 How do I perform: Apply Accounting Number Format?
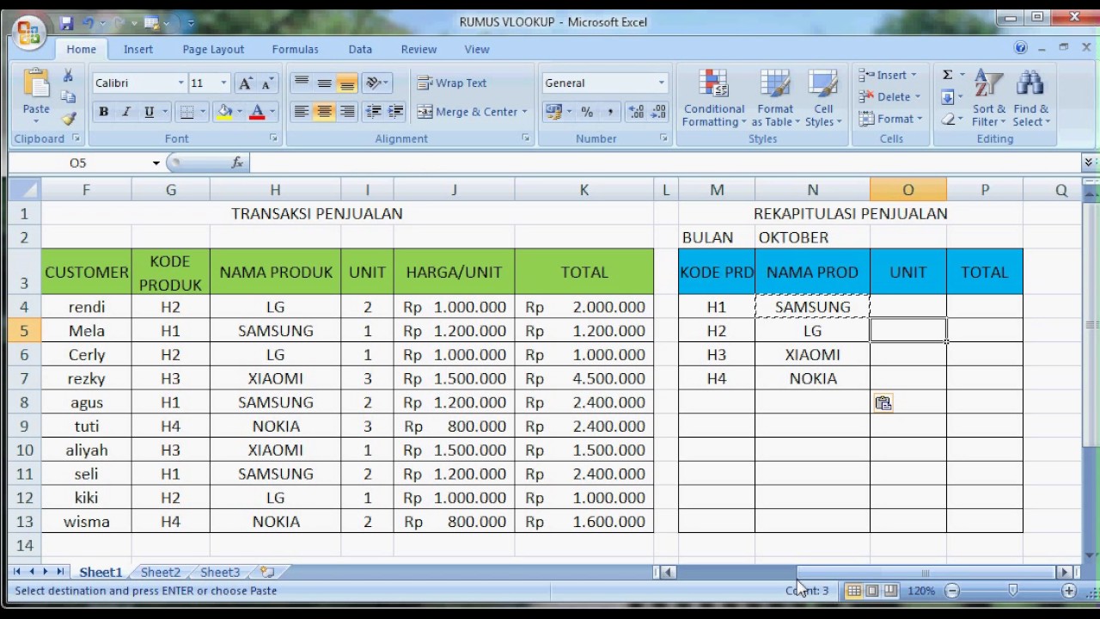[x=553, y=112]
